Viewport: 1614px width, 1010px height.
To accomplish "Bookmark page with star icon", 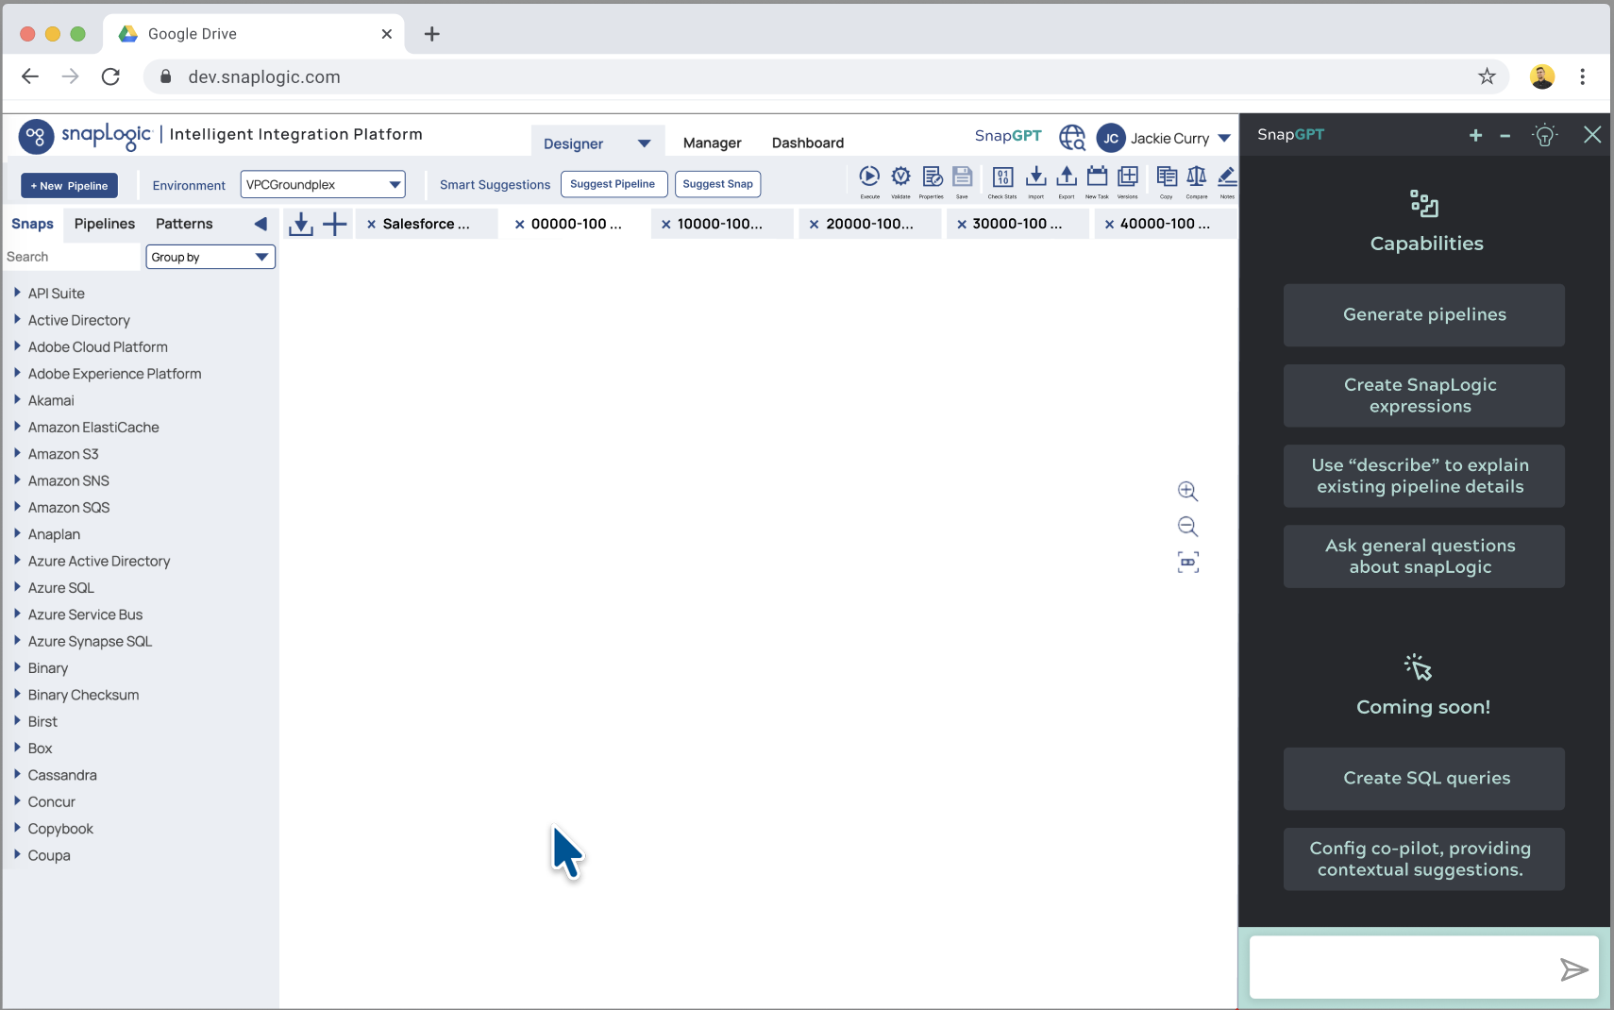I will click(x=1487, y=76).
